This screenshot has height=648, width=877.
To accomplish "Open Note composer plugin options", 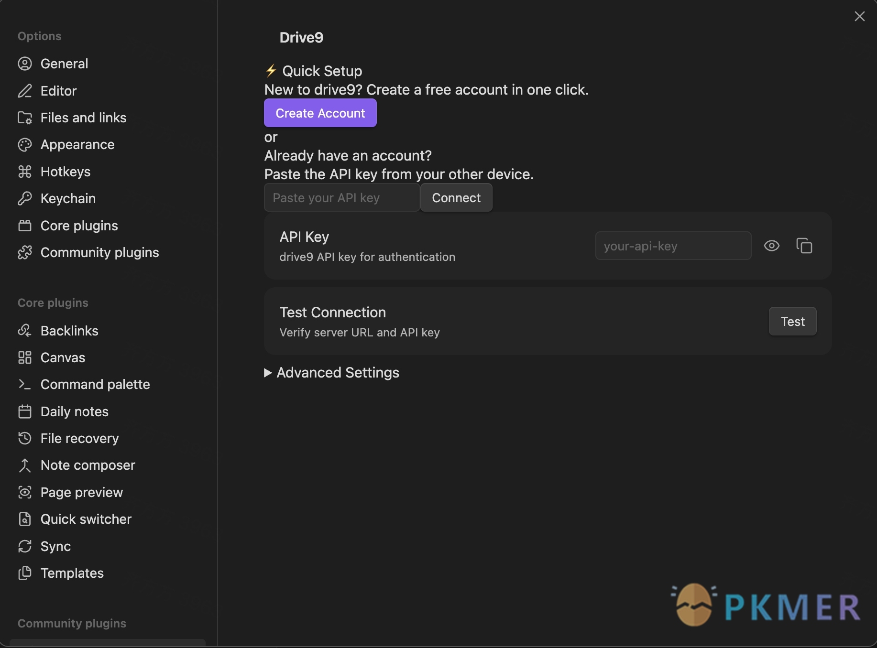I will (108, 465).
